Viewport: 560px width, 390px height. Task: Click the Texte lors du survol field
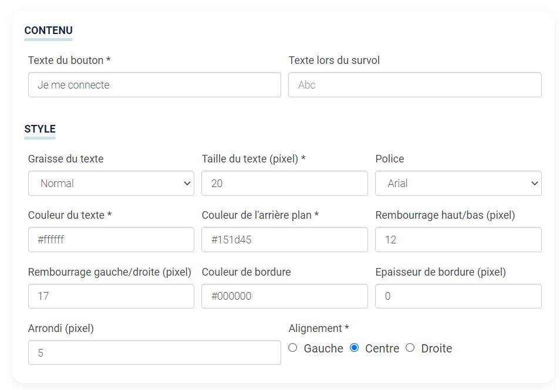click(x=415, y=85)
